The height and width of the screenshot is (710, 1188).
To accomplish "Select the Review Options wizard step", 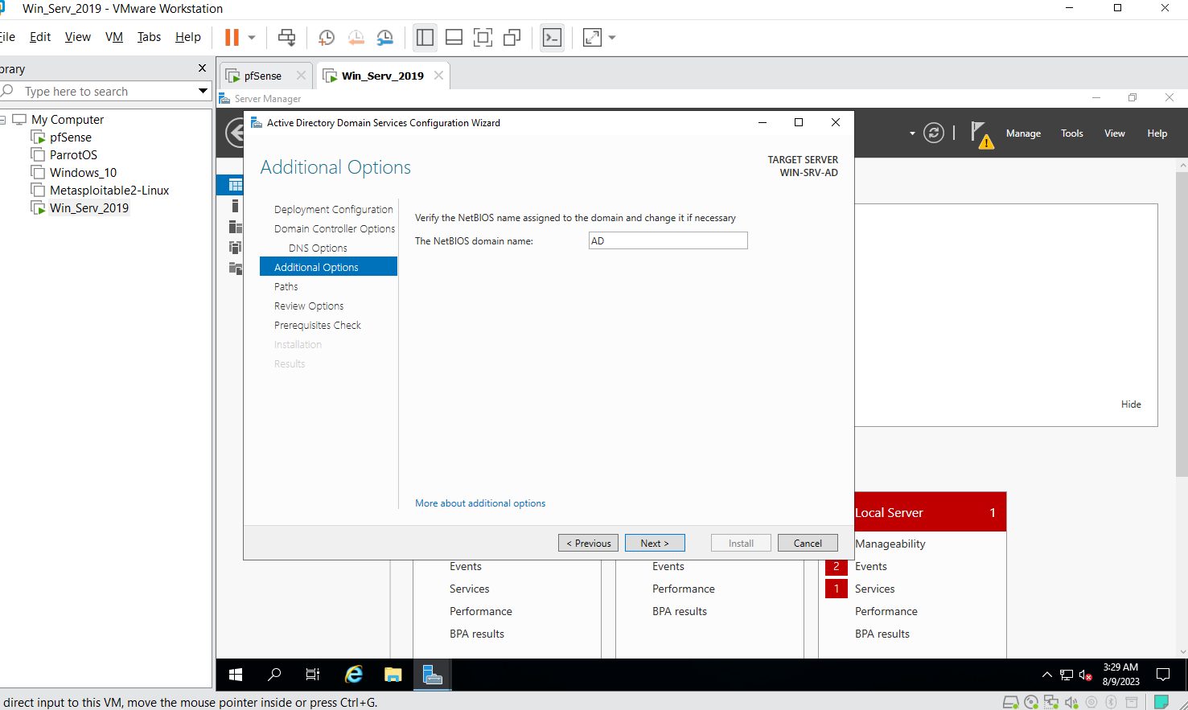I will click(309, 306).
